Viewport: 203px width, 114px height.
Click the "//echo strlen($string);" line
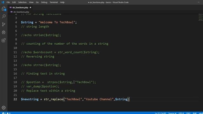click(x=41, y=35)
